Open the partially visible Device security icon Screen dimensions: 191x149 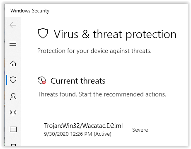[13, 144]
